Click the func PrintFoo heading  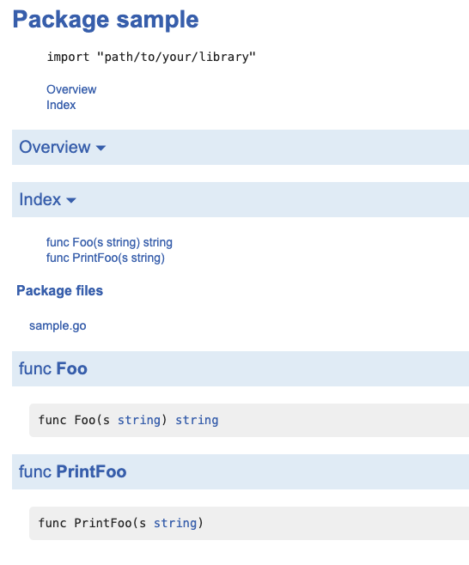pos(72,471)
